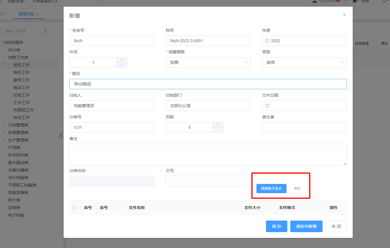Select 录音录像类 in the tree
The height and width of the screenshot is (248, 390).
[x=18, y=193]
